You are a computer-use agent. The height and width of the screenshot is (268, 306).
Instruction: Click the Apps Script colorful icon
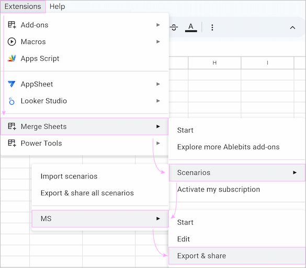pyautogui.click(x=12, y=59)
